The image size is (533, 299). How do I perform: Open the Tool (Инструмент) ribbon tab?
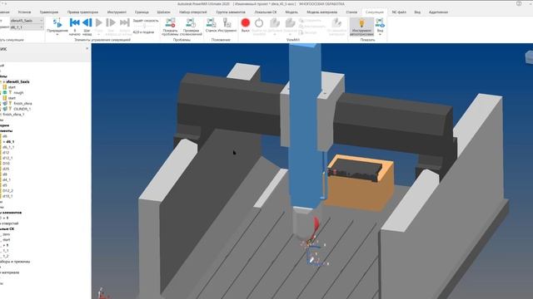click(x=117, y=12)
